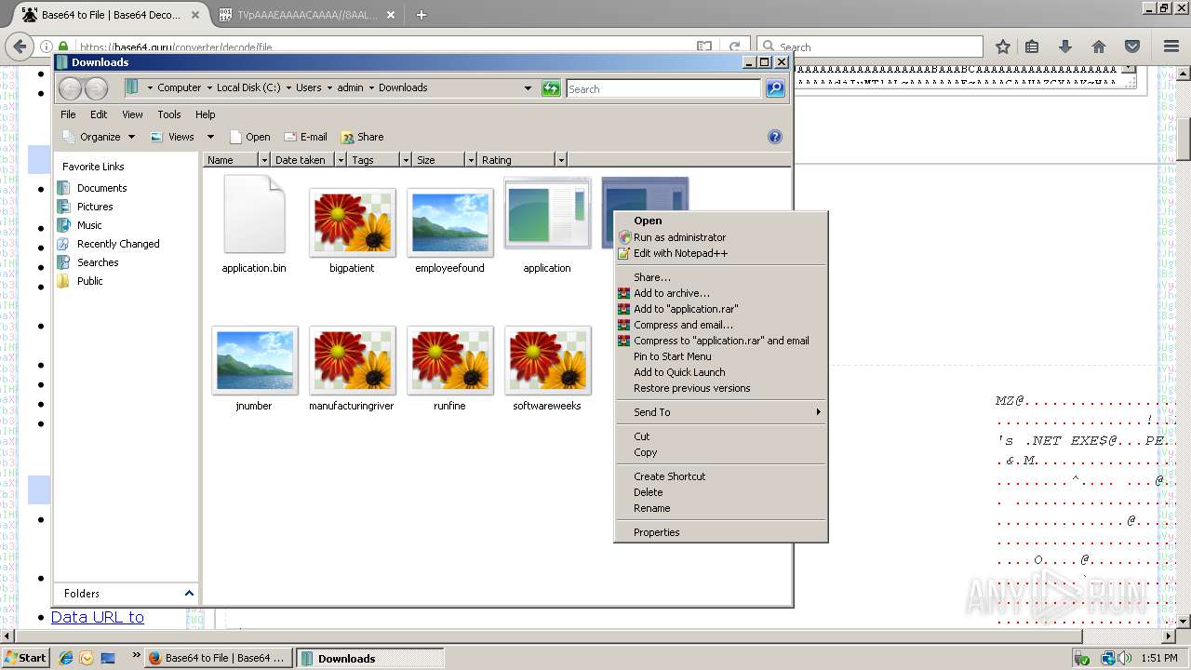Click Data URL to link in browser

coord(98,617)
